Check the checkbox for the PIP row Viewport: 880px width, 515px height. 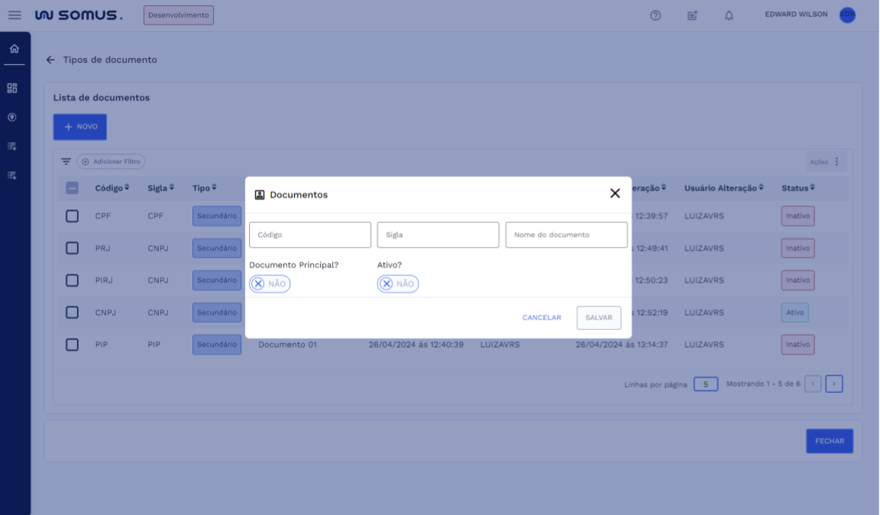point(72,345)
